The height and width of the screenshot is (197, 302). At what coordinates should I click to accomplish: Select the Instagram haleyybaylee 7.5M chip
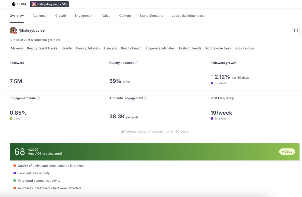49,4
